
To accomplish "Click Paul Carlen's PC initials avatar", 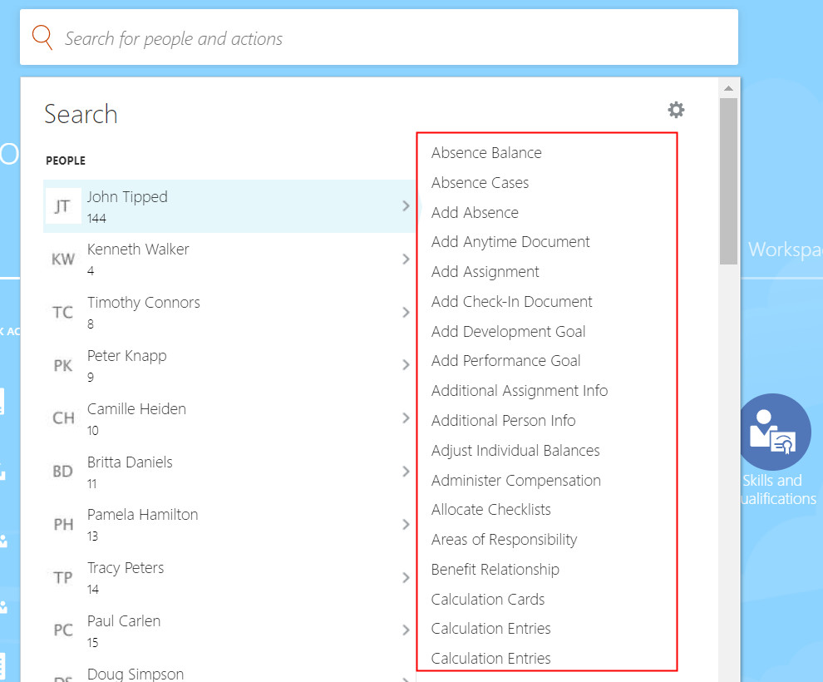I will (x=63, y=630).
